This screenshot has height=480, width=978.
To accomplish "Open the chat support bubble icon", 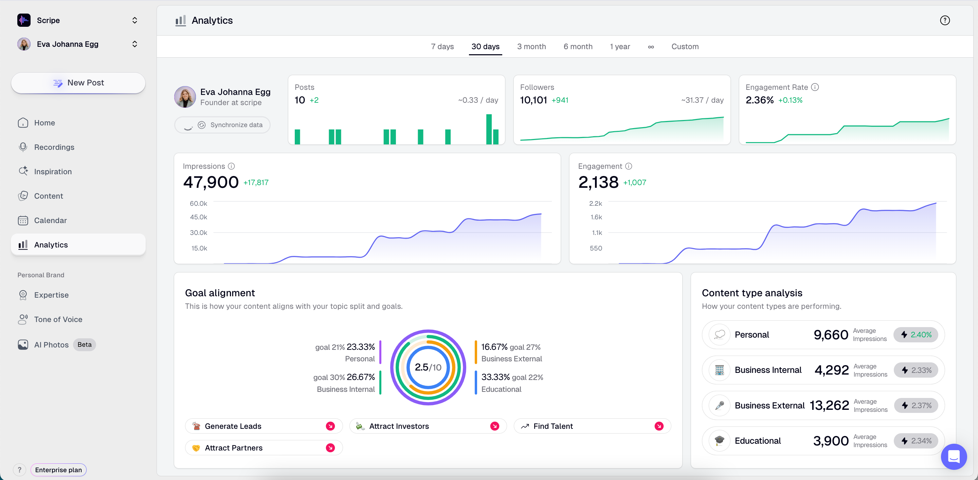I will [954, 457].
